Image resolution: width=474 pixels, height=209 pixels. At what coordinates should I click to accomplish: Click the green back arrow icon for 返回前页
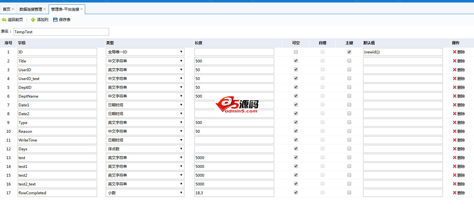(4, 20)
